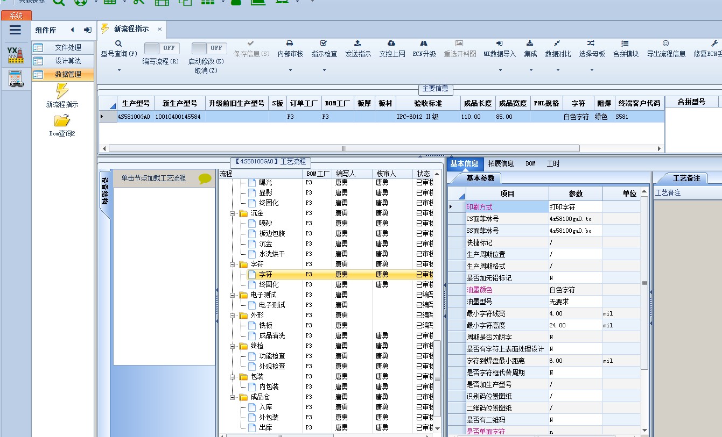Click the ECN升级 icon
The width and height of the screenshot is (722, 437).
coord(424,43)
